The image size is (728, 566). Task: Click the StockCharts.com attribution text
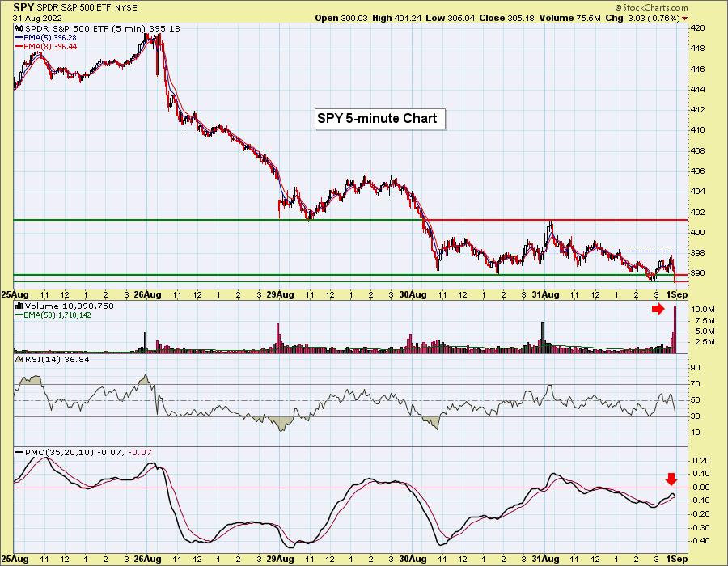[651, 7]
